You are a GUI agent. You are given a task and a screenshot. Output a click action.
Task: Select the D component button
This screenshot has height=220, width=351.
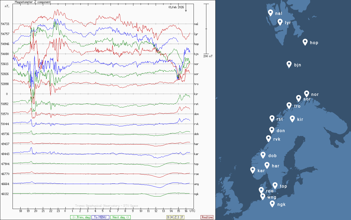coord(168,217)
